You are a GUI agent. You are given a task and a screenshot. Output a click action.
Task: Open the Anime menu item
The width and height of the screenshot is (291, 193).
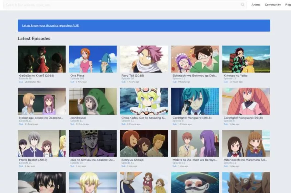point(256,5)
